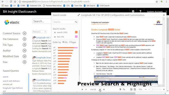Open Longitude Search result link
This screenshot has width=169, height=95.
[44, 58]
